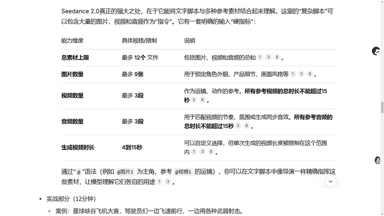
Task: Click the dark round avatar icon on the right edge
Action: (x=376, y=51)
